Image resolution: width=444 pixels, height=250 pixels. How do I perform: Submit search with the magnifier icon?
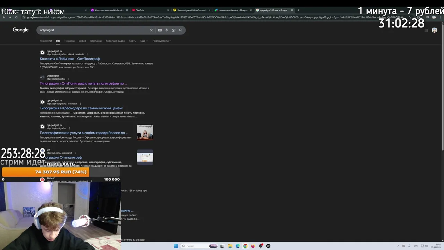click(x=180, y=30)
